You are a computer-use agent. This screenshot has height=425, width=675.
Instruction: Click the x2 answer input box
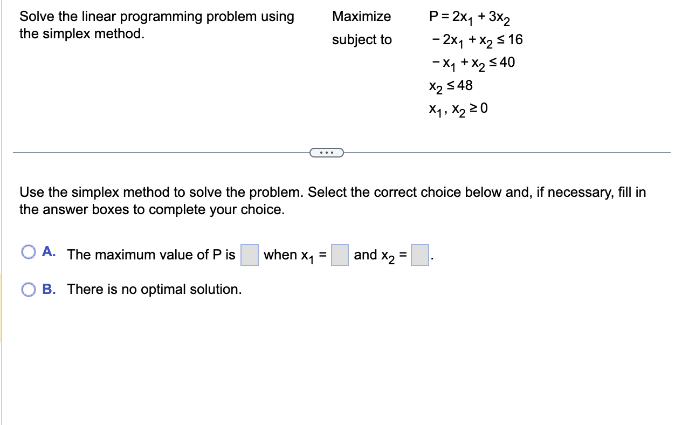(420, 254)
